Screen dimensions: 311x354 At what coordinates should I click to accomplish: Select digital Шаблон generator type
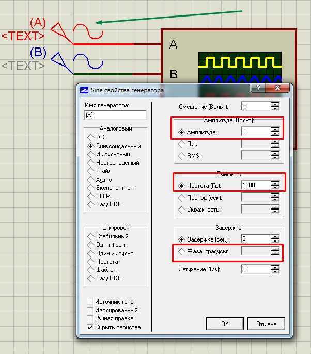(102, 269)
